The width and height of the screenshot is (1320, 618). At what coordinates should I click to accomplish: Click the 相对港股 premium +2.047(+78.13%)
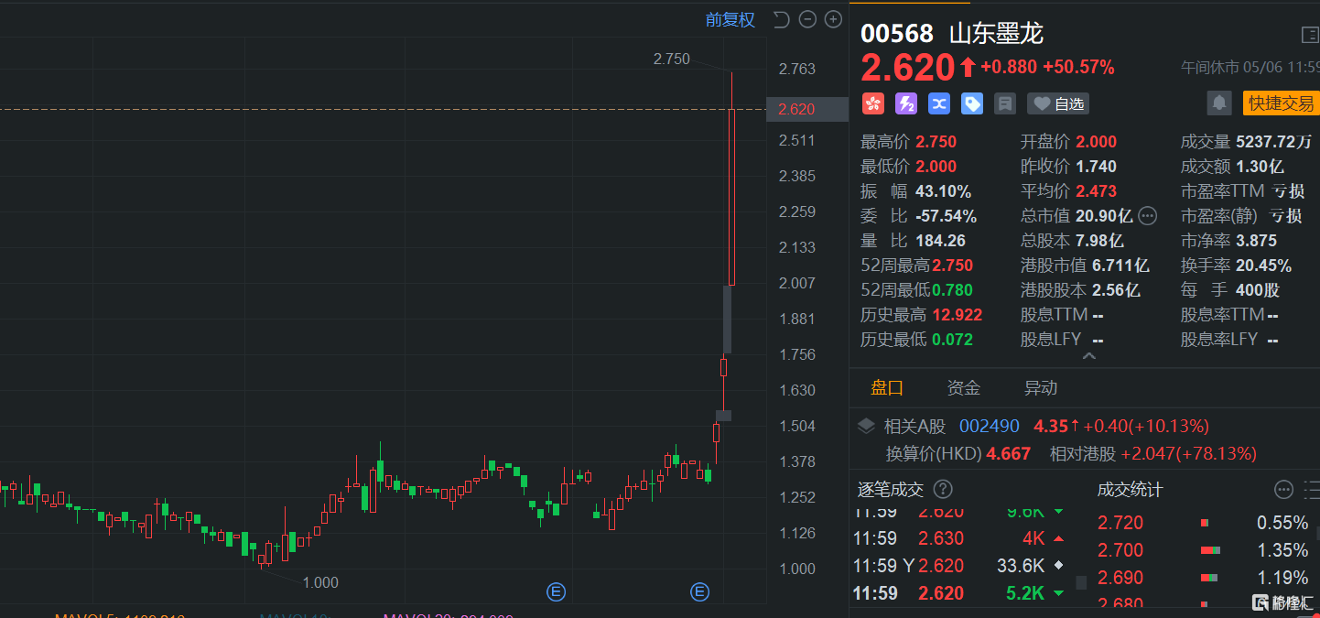(1188, 453)
